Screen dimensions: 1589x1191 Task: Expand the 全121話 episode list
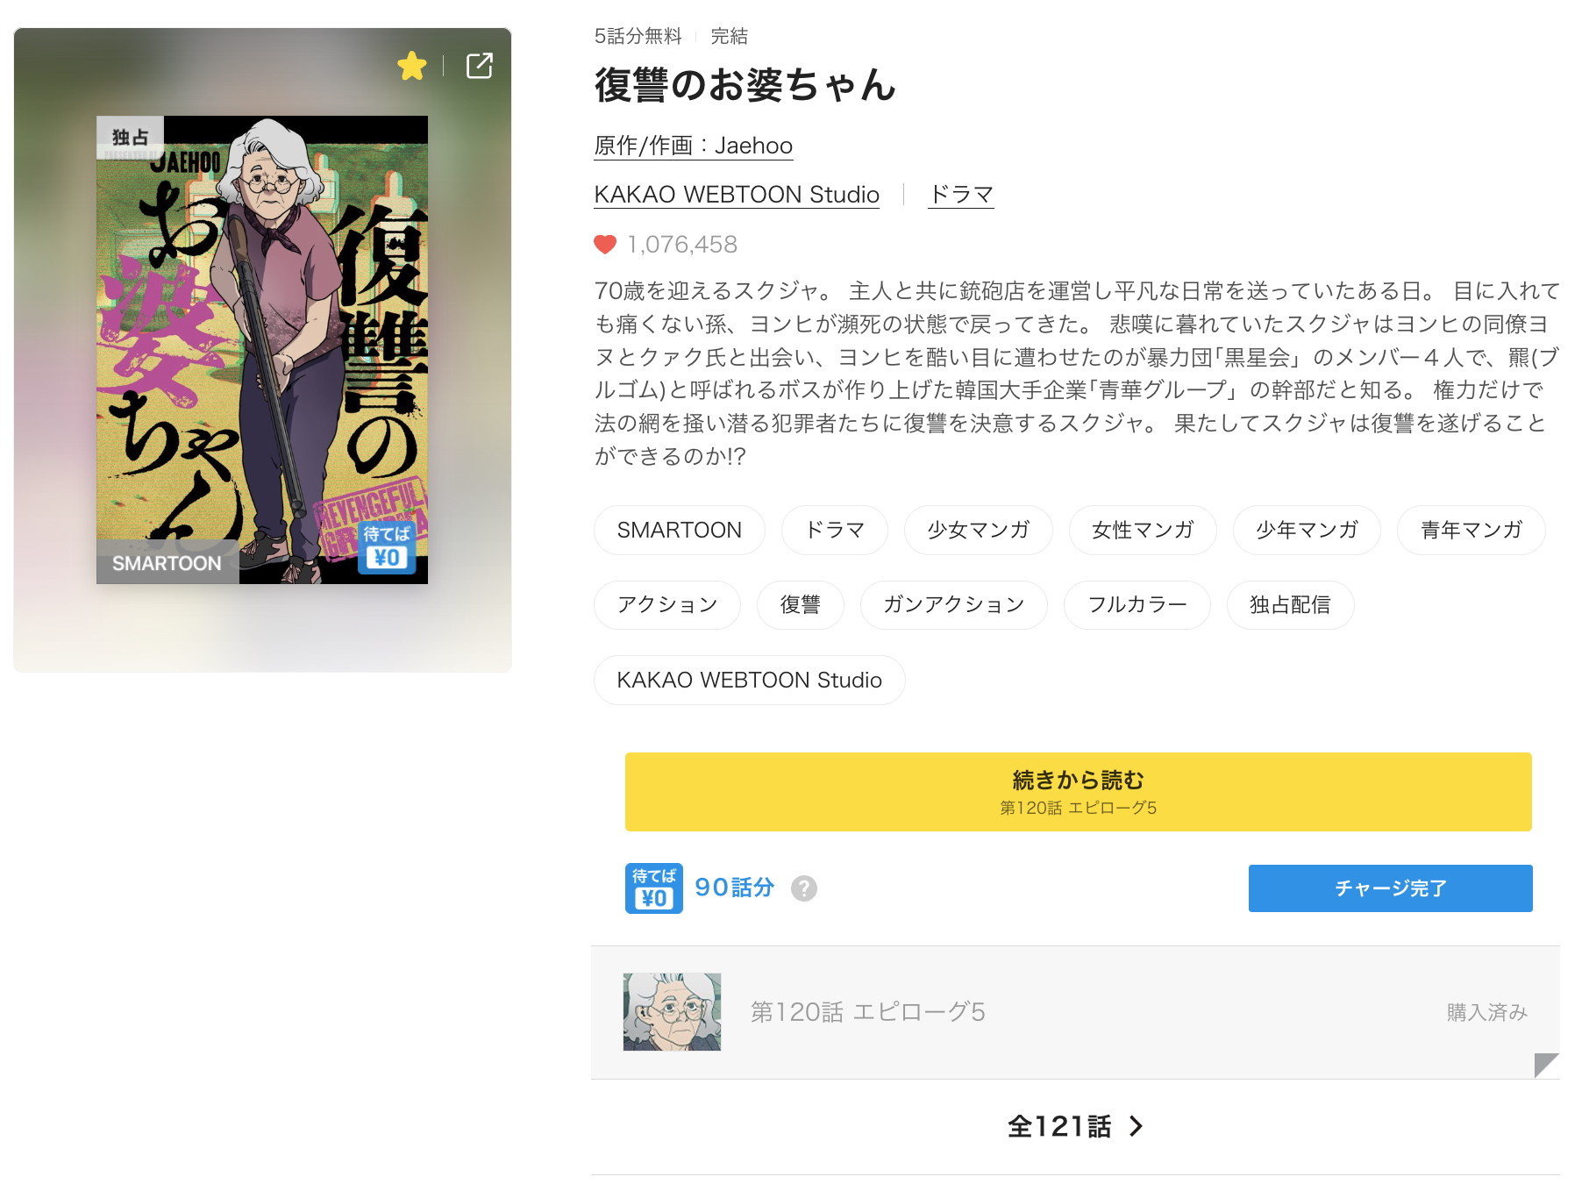1059,1126
